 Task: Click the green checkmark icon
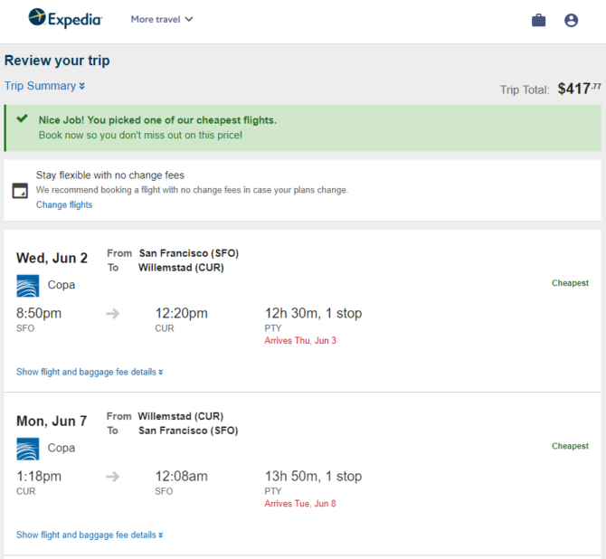click(x=22, y=118)
